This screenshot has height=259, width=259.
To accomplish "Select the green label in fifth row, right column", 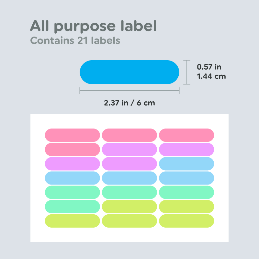I will coord(186,192).
